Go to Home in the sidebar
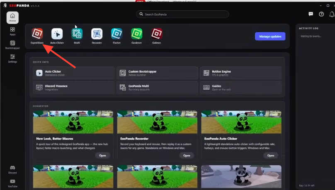Viewport: 335px width, 190px height. coord(12,17)
